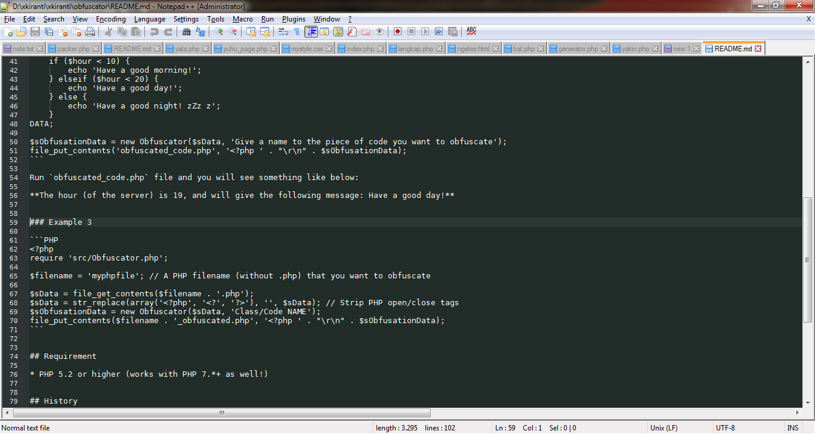Undo last action via toolbar arrow
The image size is (815, 434).
pos(155,32)
